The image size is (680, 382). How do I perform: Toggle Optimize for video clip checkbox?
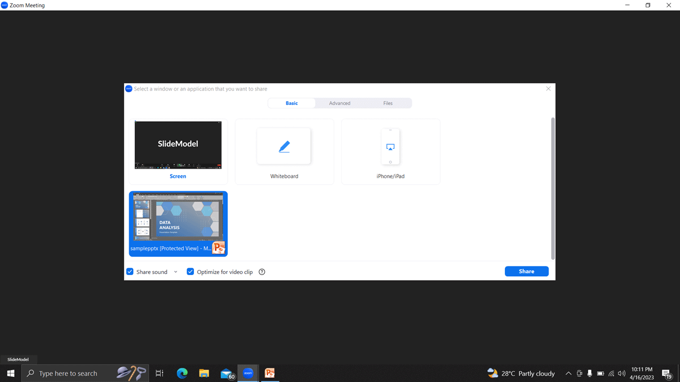(190, 272)
